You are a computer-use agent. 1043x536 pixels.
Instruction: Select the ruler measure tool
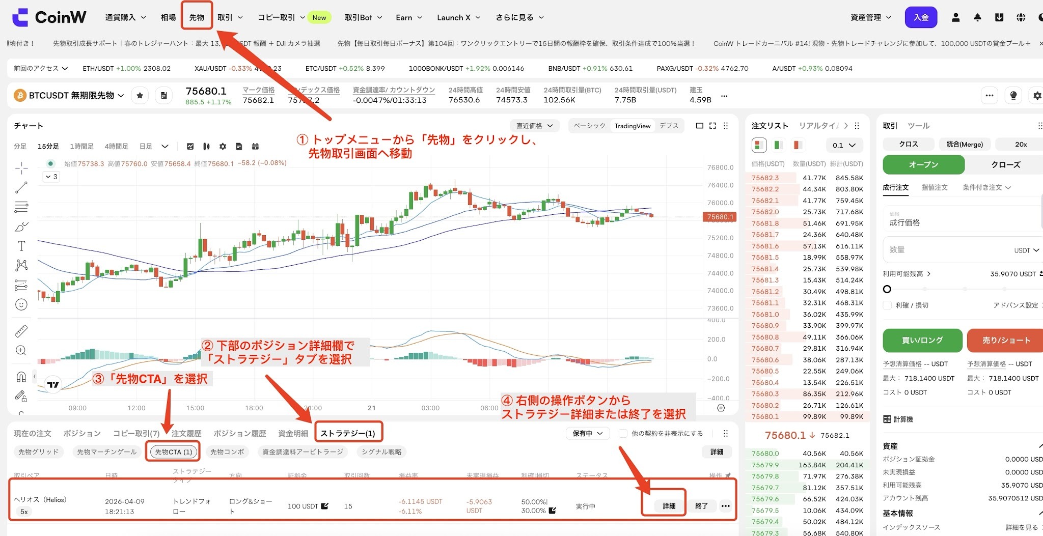(x=21, y=331)
